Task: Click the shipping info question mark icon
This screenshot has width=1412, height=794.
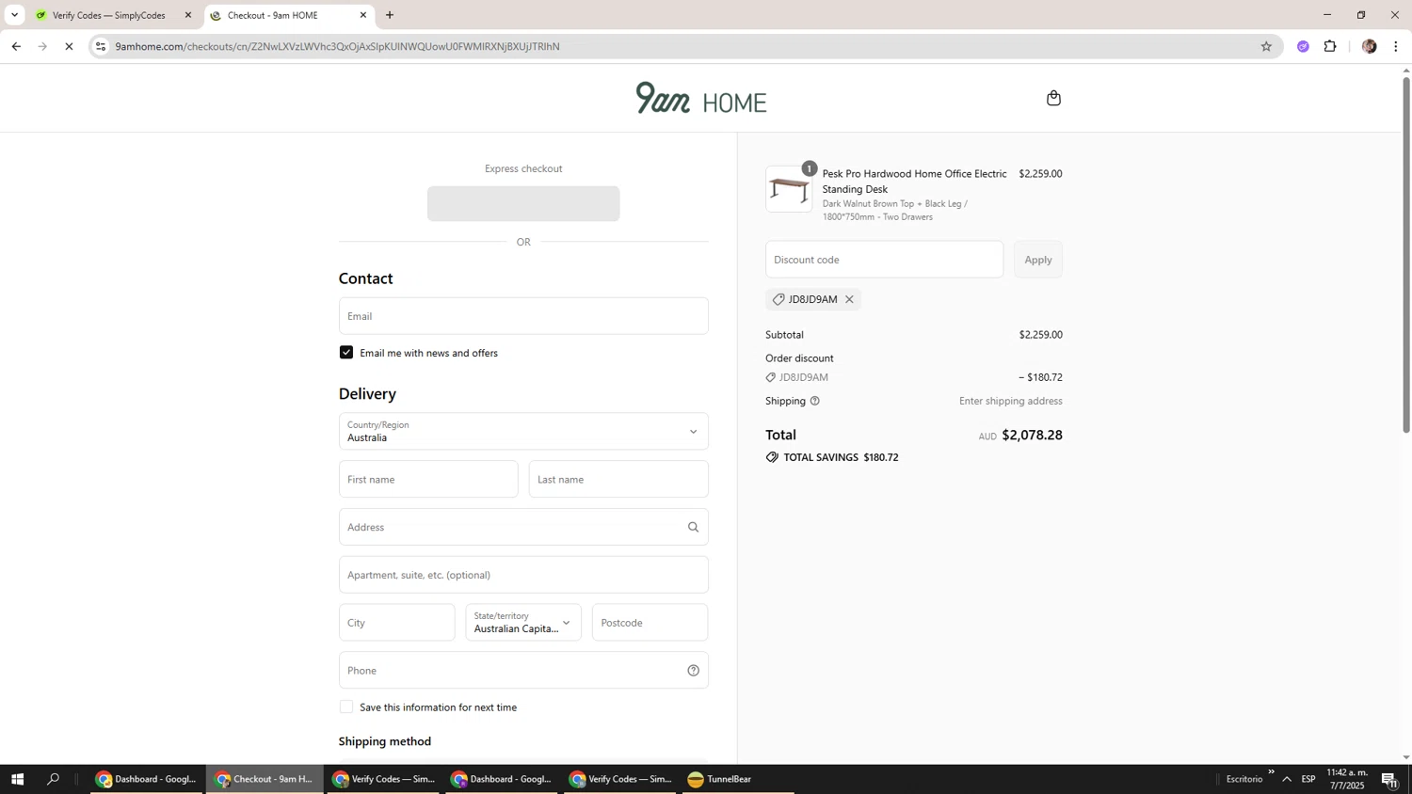Action: pos(815,401)
